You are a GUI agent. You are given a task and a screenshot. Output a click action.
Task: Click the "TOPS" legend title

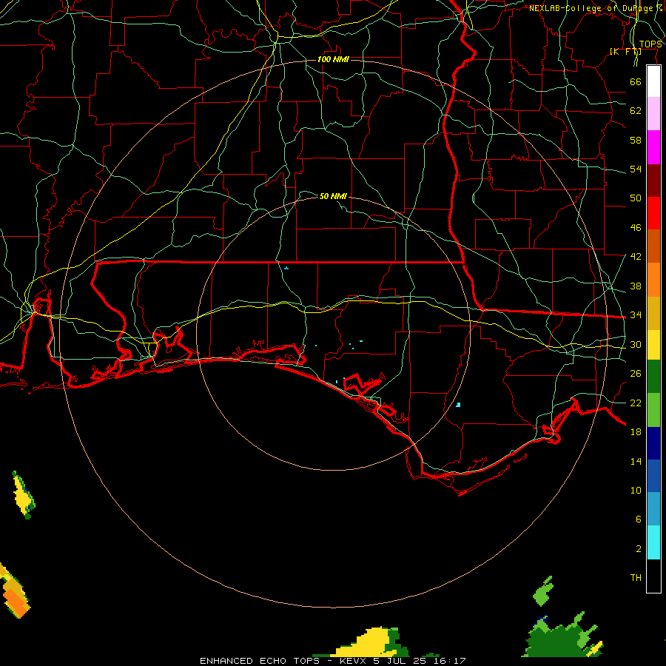tap(650, 44)
